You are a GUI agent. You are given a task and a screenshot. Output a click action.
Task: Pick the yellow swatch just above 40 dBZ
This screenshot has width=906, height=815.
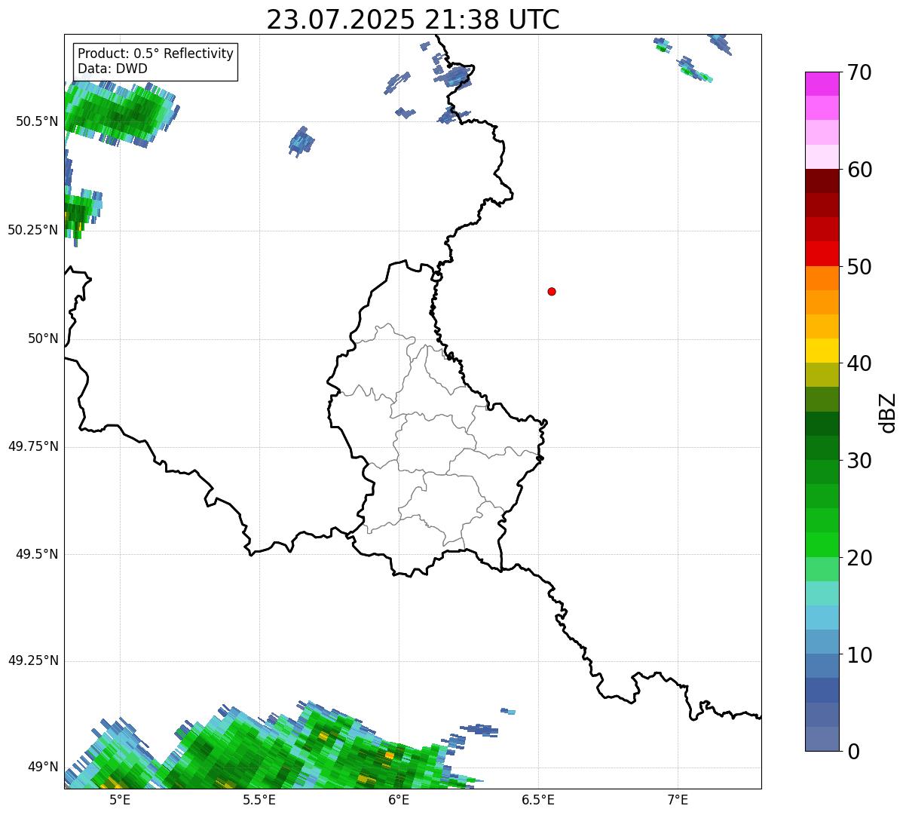pyautogui.click(x=822, y=351)
